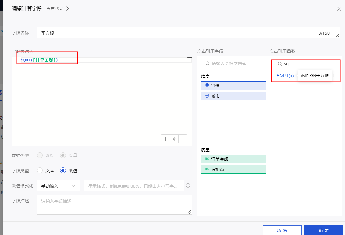Close the edit calculated field dialog
The height and width of the screenshot is (235, 345).
coord(339,8)
